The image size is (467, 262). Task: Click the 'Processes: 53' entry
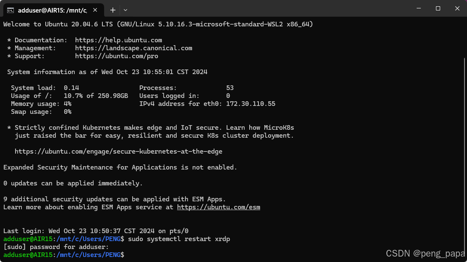[186, 88]
